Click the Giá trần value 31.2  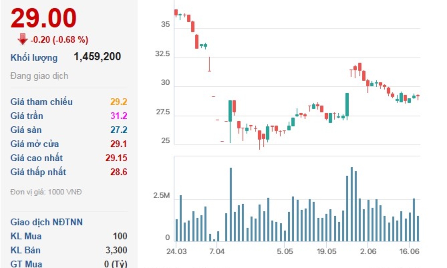119,116
